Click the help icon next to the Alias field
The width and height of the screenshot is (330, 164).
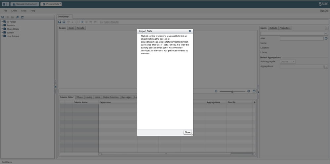pos(326,39)
